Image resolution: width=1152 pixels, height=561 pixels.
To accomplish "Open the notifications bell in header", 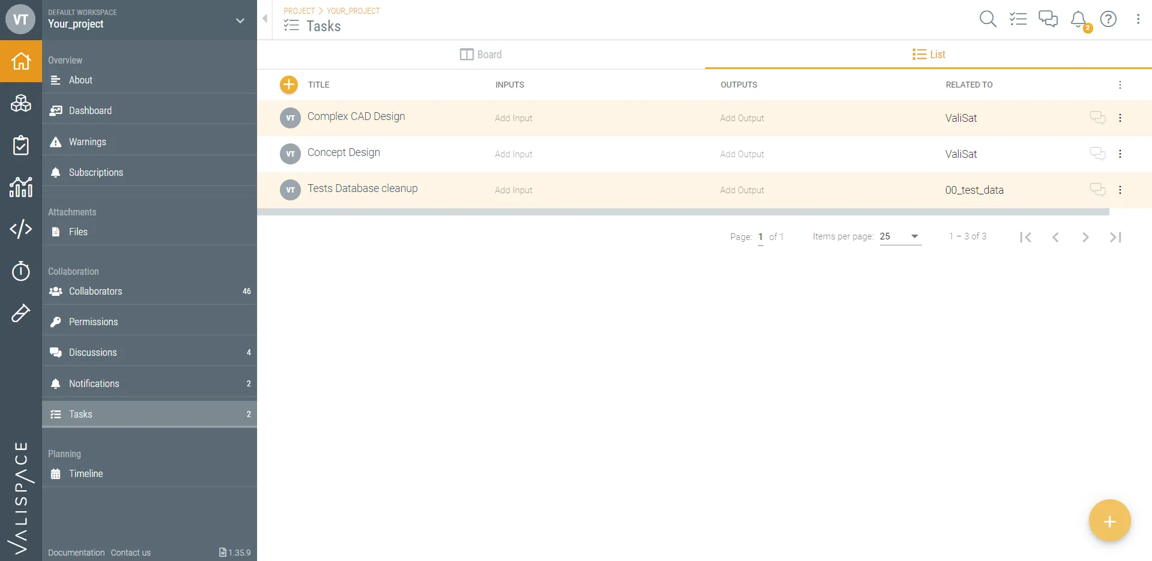I will (1079, 19).
